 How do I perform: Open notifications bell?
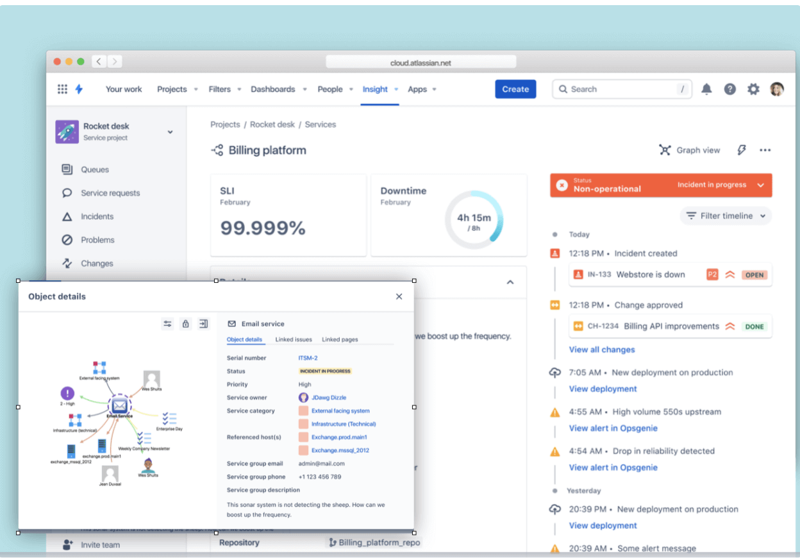(706, 89)
